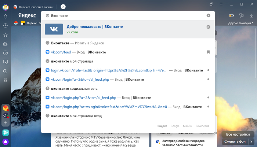Screen dimensions: 257x147
Task: Expand Другие закладки dropdown
Action: 241,23
